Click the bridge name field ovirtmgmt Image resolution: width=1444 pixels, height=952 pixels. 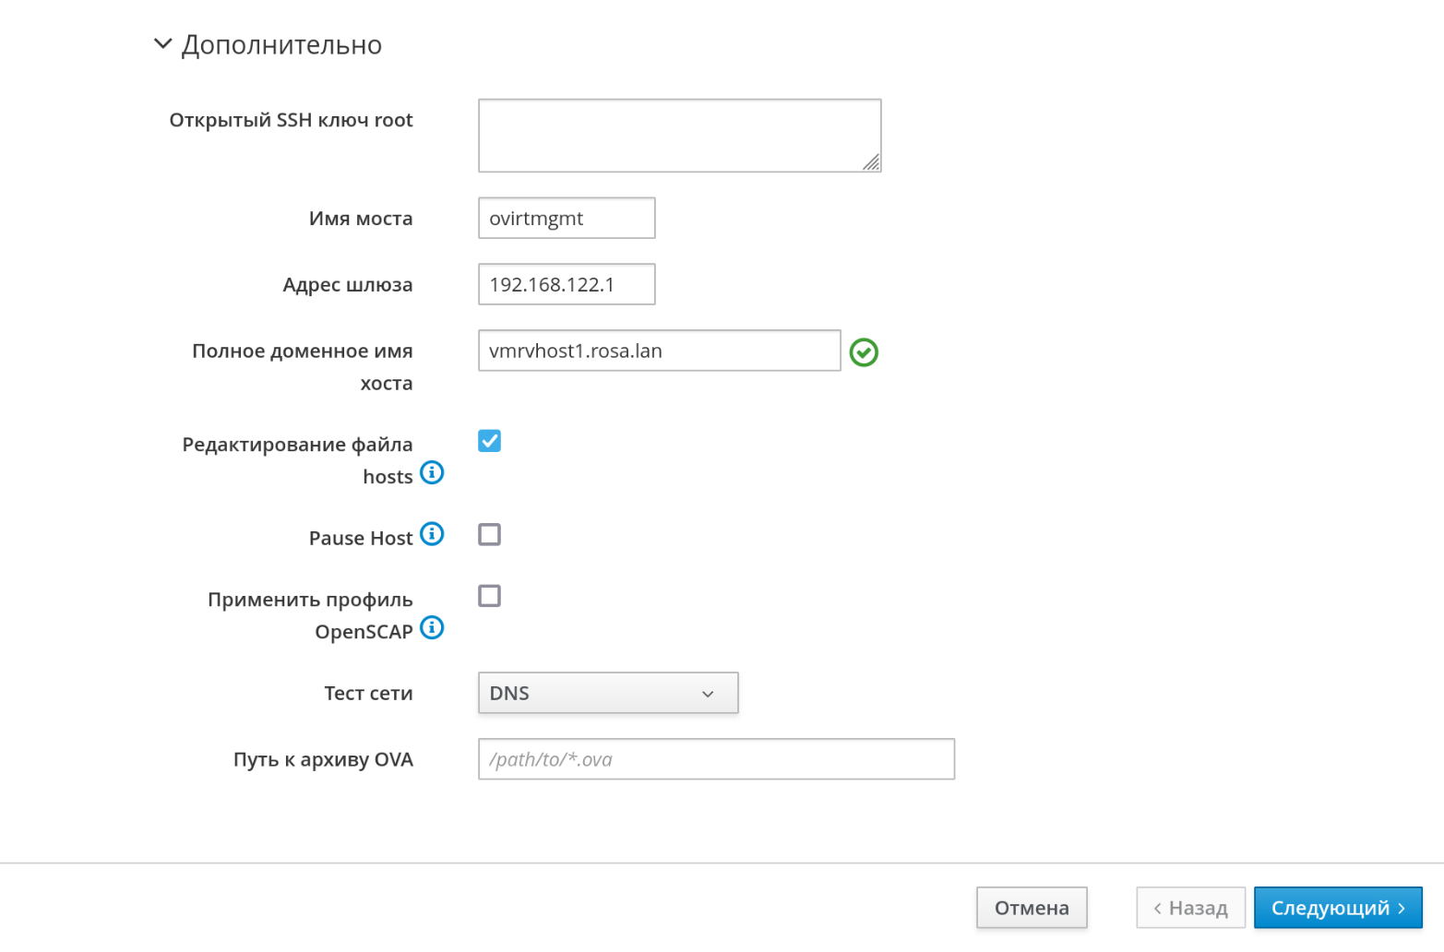click(567, 219)
